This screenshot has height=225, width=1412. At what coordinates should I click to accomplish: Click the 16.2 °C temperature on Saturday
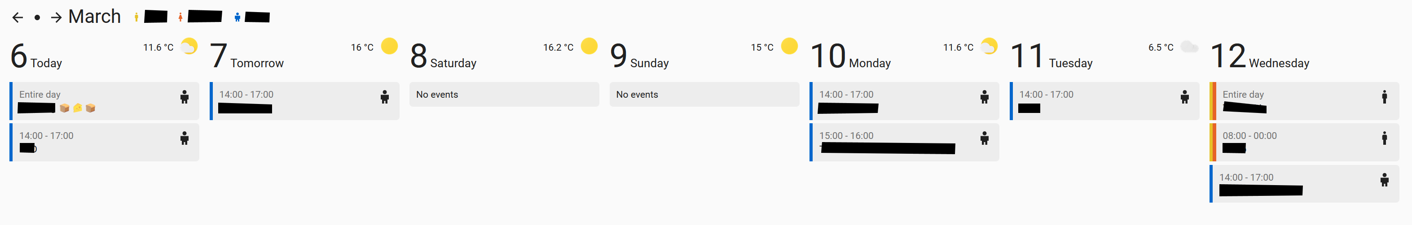tap(558, 48)
